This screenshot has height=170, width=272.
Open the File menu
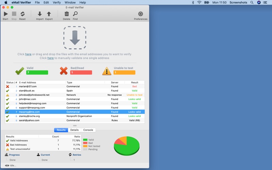pos(37,2)
